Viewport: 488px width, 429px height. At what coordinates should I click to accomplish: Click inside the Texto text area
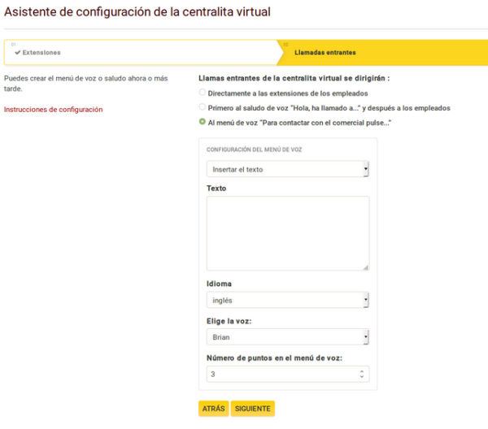click(x=288, y=232)
